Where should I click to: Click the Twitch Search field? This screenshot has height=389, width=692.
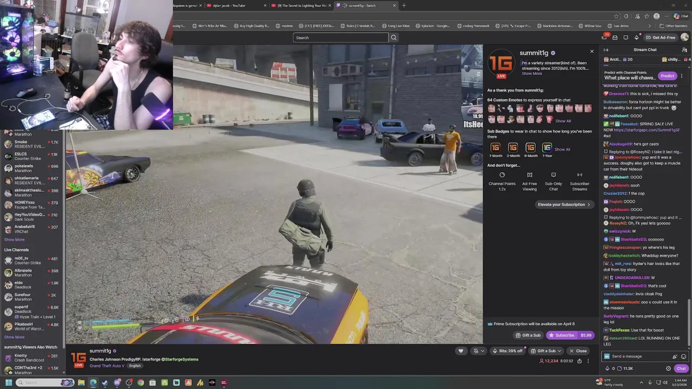click(341, 37)
